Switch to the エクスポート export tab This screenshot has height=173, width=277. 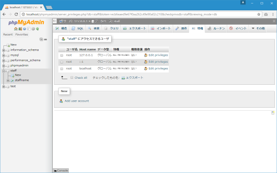(x=135, y=29)
